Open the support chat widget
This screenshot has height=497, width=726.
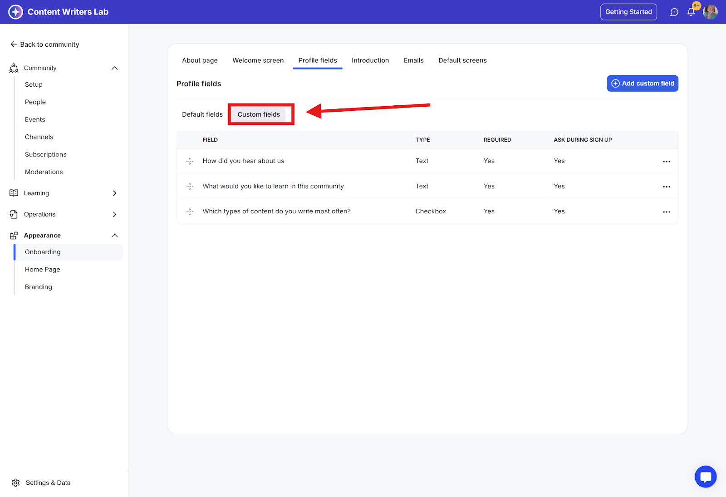point(706,477)
